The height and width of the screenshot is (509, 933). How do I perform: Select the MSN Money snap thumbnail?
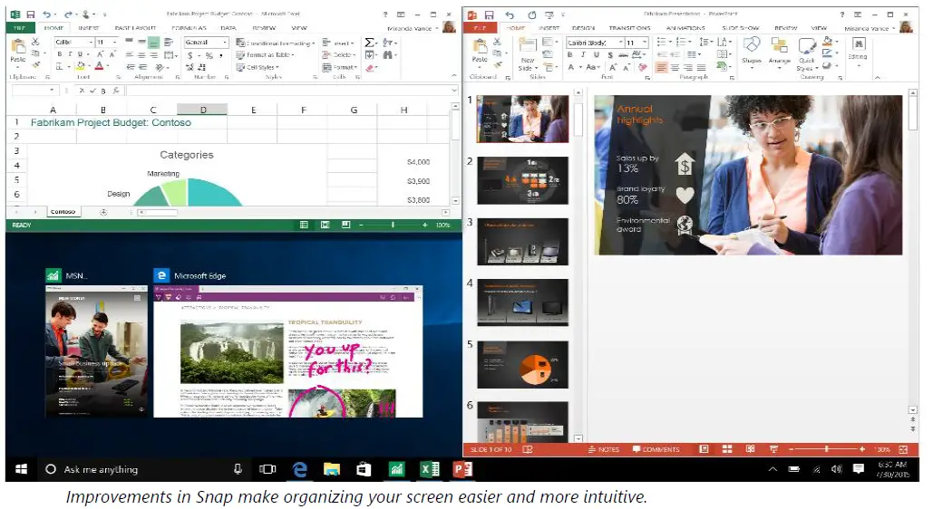[96, 351]
